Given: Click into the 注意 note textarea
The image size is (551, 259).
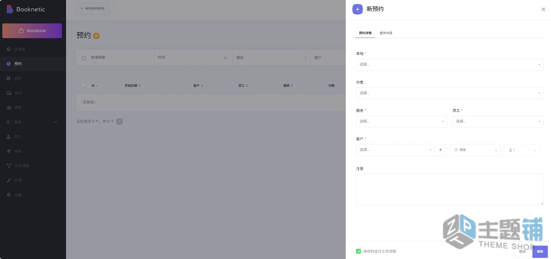Looking at the screenshot, I should click(450, 189).
